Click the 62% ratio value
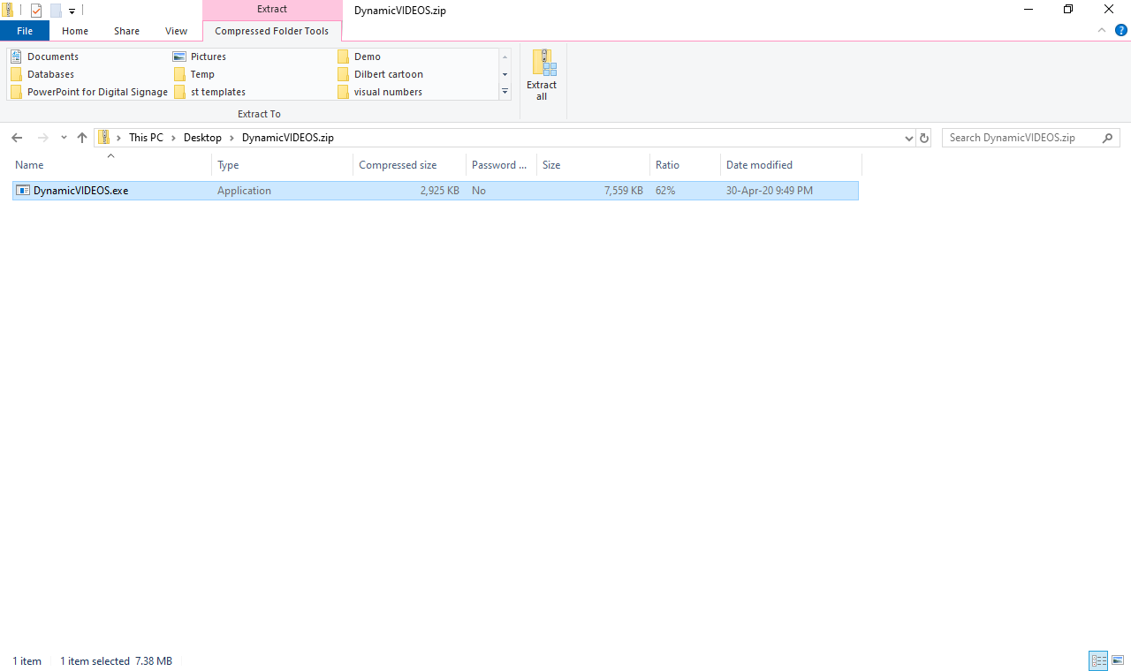1131x671 pixels. coord(665,191)
